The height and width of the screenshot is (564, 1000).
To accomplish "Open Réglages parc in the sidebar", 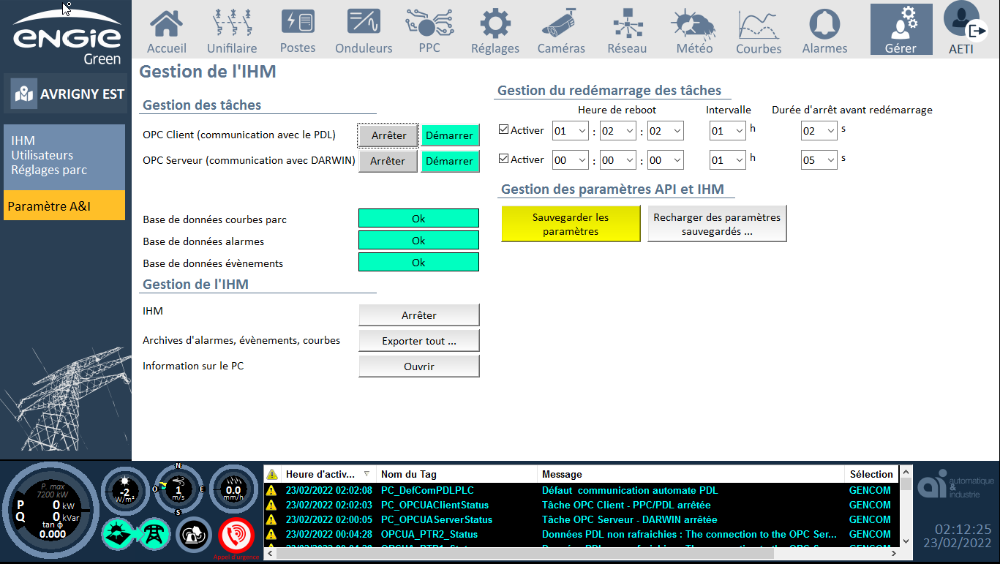I will tap(49, 170).
